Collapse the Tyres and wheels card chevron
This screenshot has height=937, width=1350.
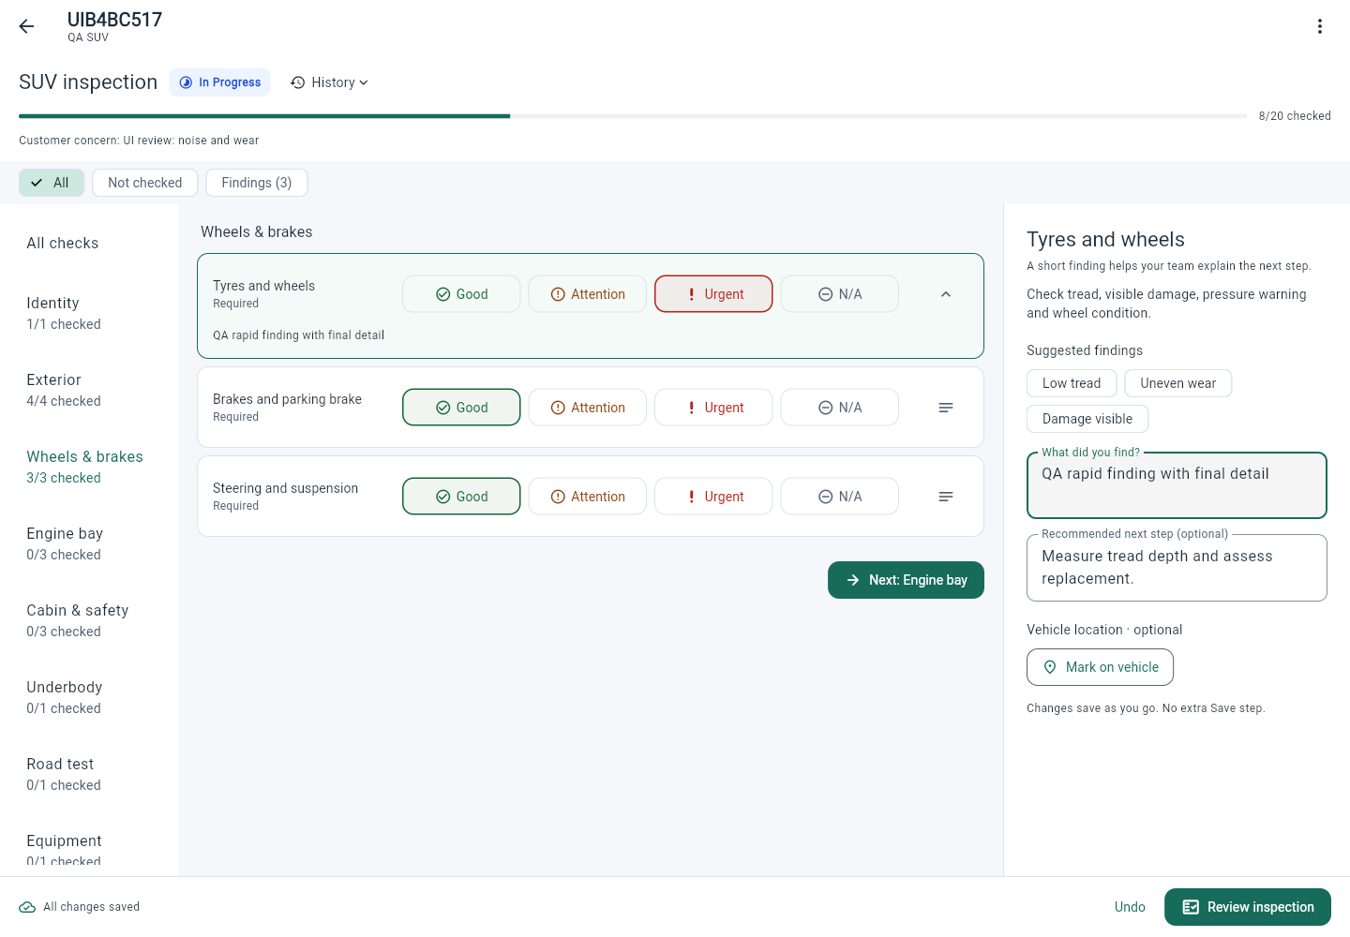pyautogui.click(x=946, y=294)
